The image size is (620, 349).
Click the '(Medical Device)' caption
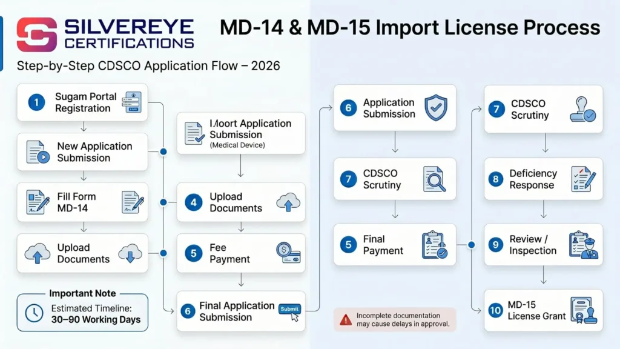pos(237,145)
